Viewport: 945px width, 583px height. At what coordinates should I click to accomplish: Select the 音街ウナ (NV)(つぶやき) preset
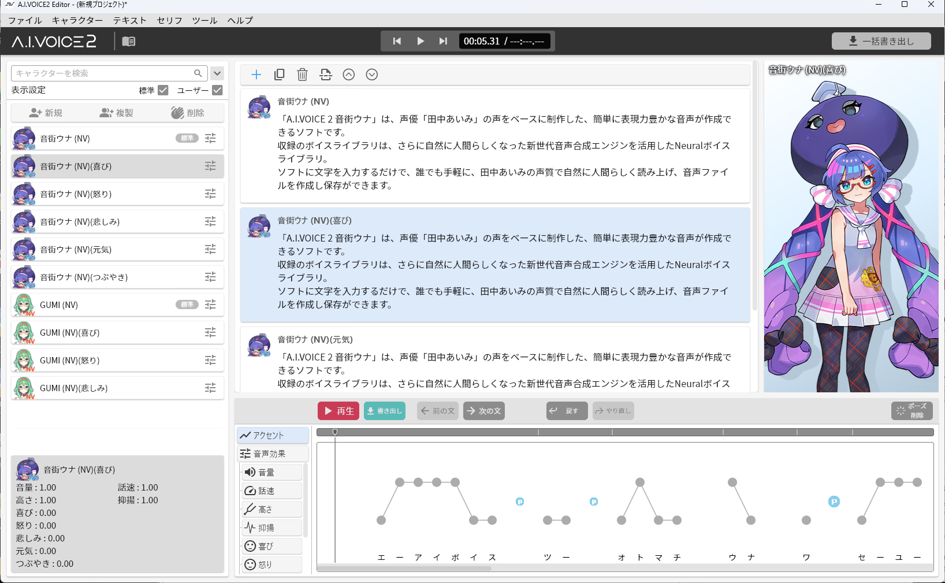point(117,277)
